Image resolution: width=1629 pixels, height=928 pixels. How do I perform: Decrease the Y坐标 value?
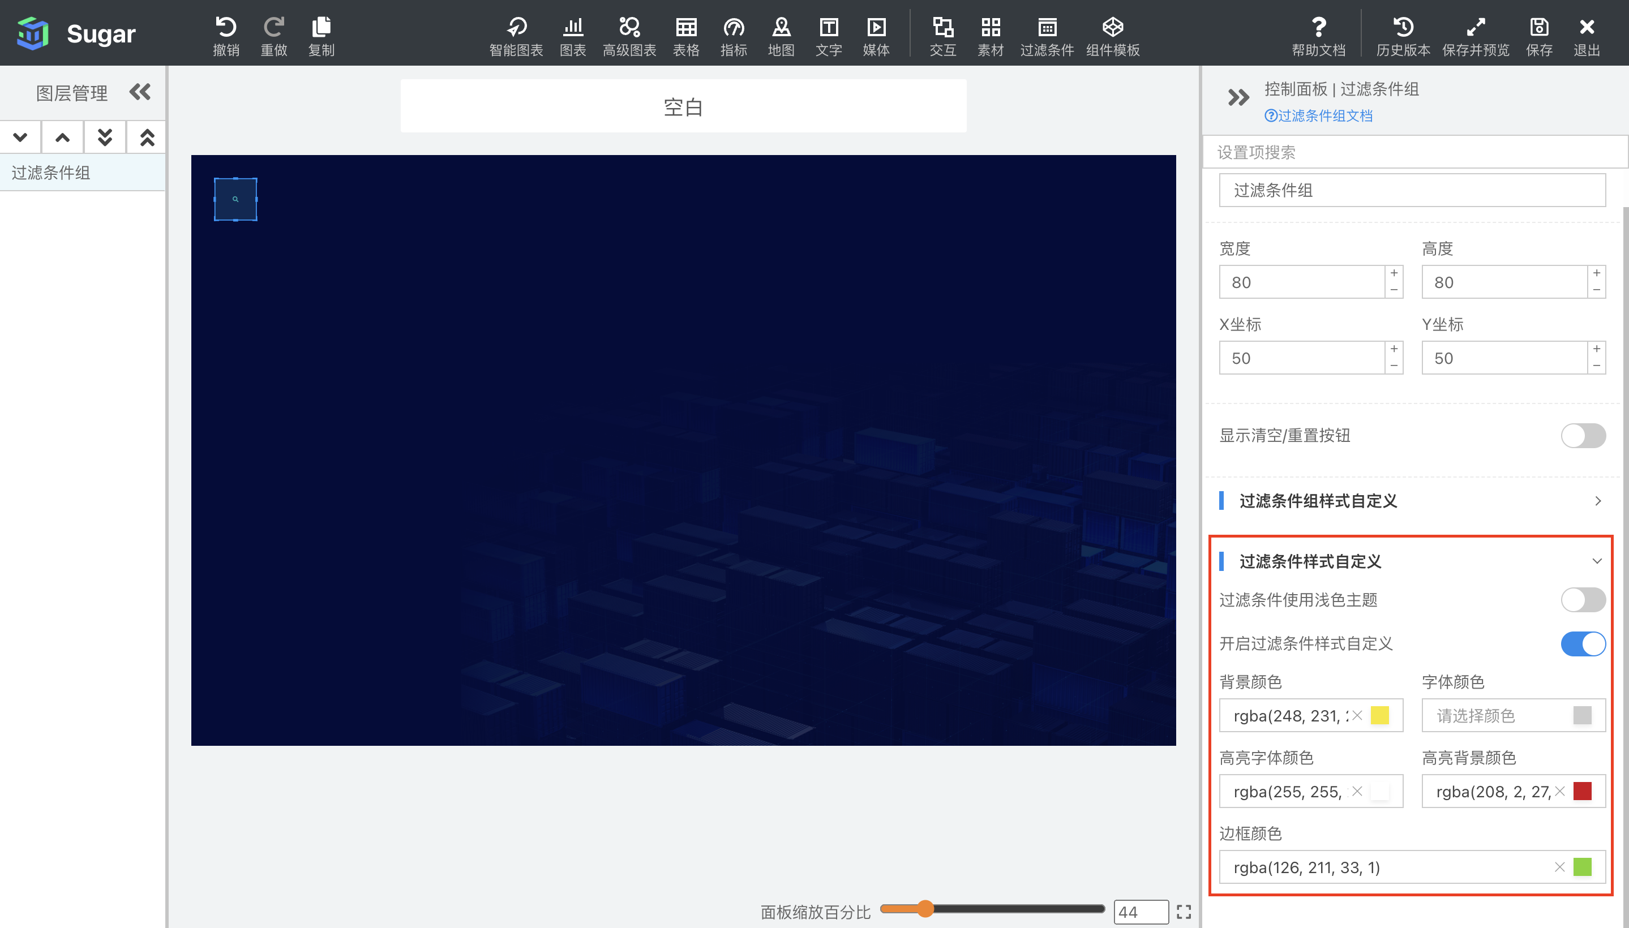1597,366
